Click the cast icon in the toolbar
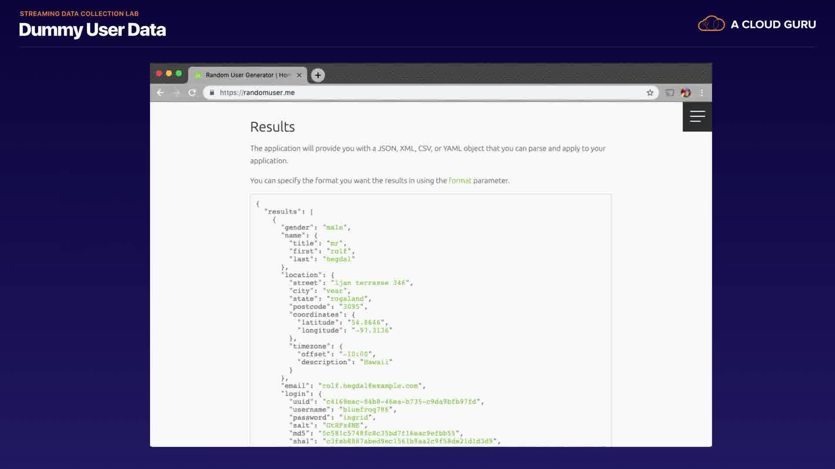Image resolution: width=835 pixels, height=469 pixels. pyautogui.click(x=670, y=92)
